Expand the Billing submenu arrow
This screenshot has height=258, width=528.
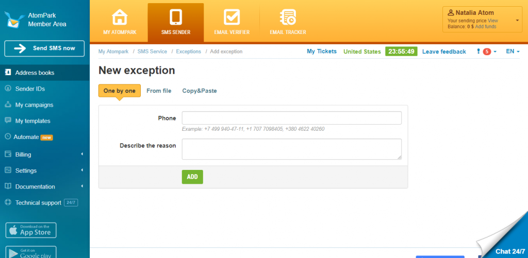click(82, 154)
